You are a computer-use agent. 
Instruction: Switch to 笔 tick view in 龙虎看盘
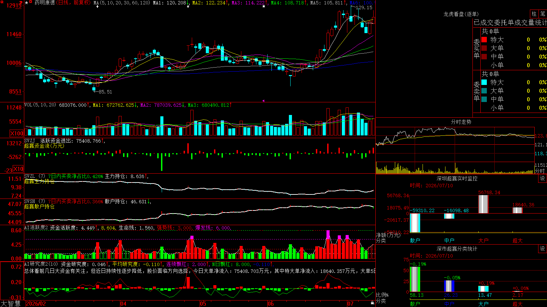[x=543, y=14]
